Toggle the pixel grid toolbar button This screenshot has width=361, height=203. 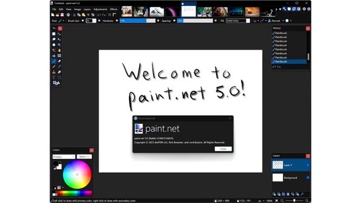point(110,15)
